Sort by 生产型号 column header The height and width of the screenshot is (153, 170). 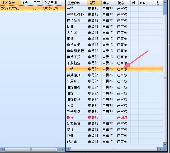[x=11, y=3]
